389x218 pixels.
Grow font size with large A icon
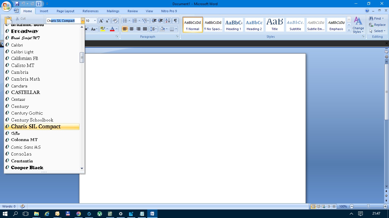tap(101, 21)
